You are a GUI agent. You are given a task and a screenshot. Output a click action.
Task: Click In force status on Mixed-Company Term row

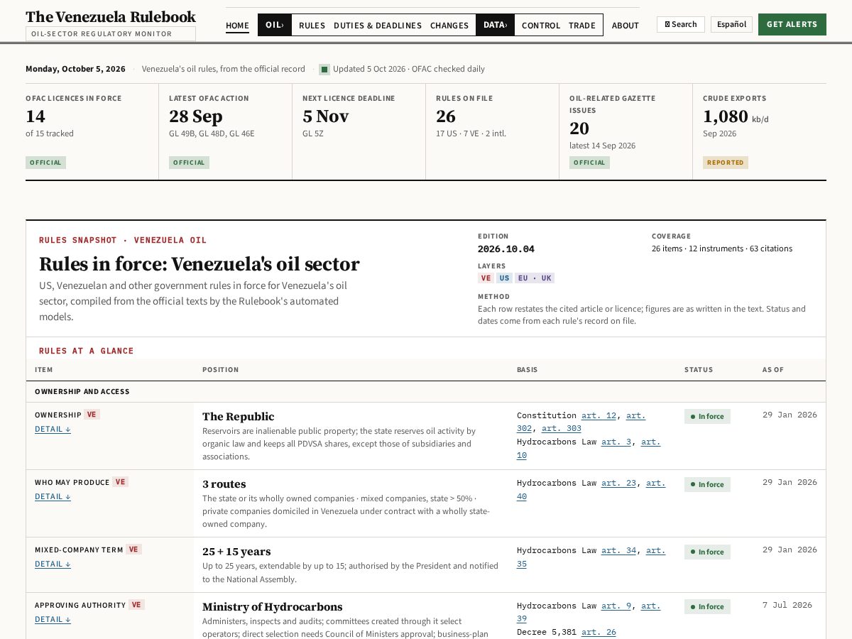(x=707, y=552)
